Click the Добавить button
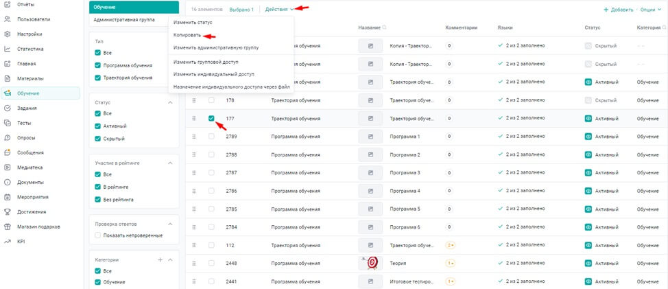 [x=618, y=10]
